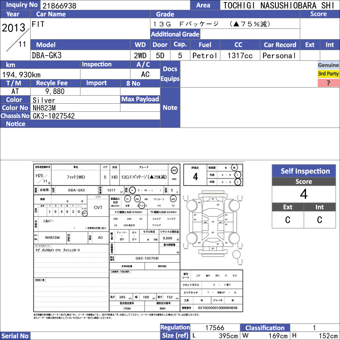This screenshot has height=340, width=340.
Task: Click the red question mark button
Action: click(328, 83)
